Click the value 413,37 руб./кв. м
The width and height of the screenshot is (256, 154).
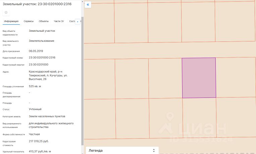click(x=40, y=151)
